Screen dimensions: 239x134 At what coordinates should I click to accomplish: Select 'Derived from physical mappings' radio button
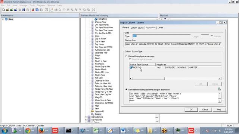click(x=126, y=56)
